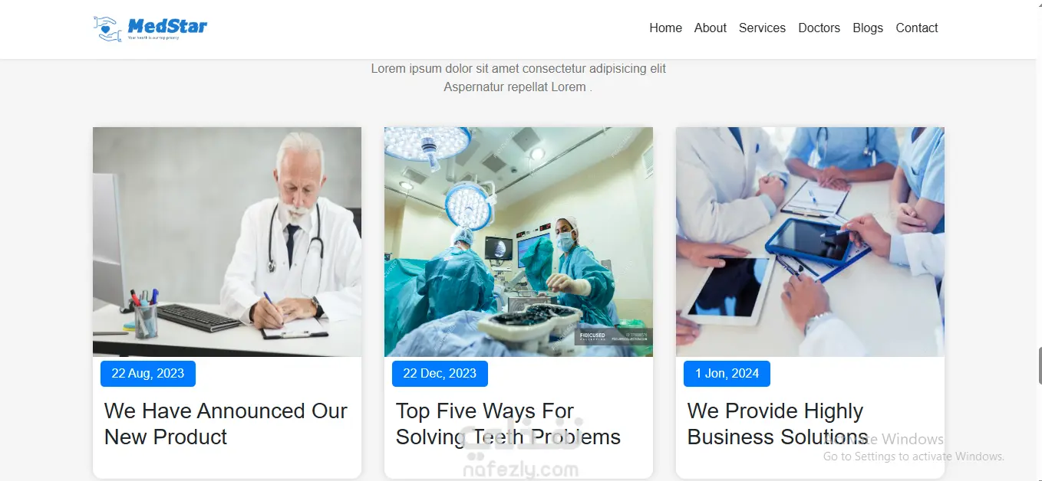
Task: Open the Contact link
Action: [917, 28]
